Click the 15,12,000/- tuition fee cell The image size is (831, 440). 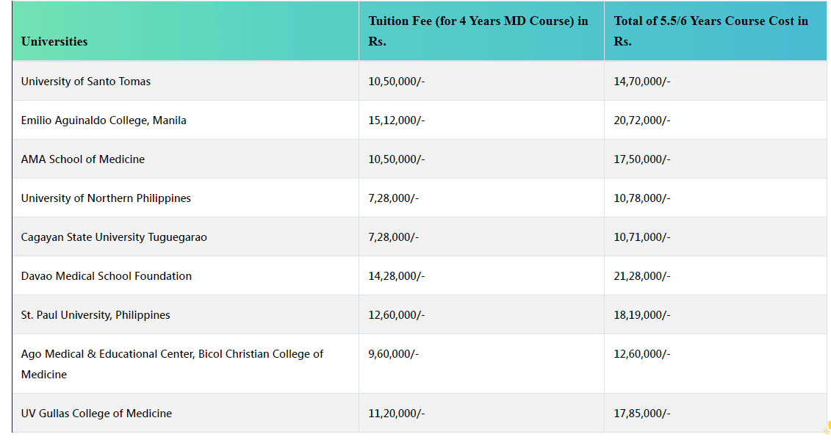coord(397,120)
